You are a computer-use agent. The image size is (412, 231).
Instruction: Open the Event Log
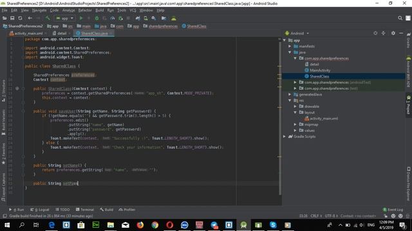tap(393, 210)
